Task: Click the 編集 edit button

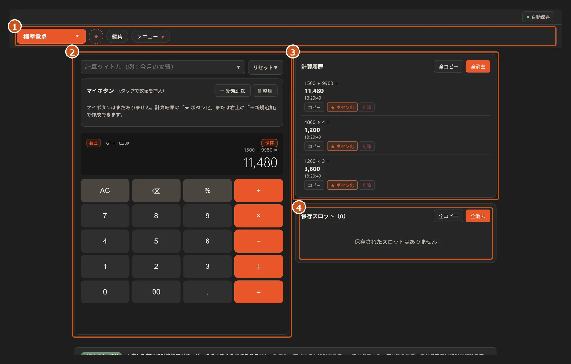Action: pyautogui.click(x=117, y=36)
